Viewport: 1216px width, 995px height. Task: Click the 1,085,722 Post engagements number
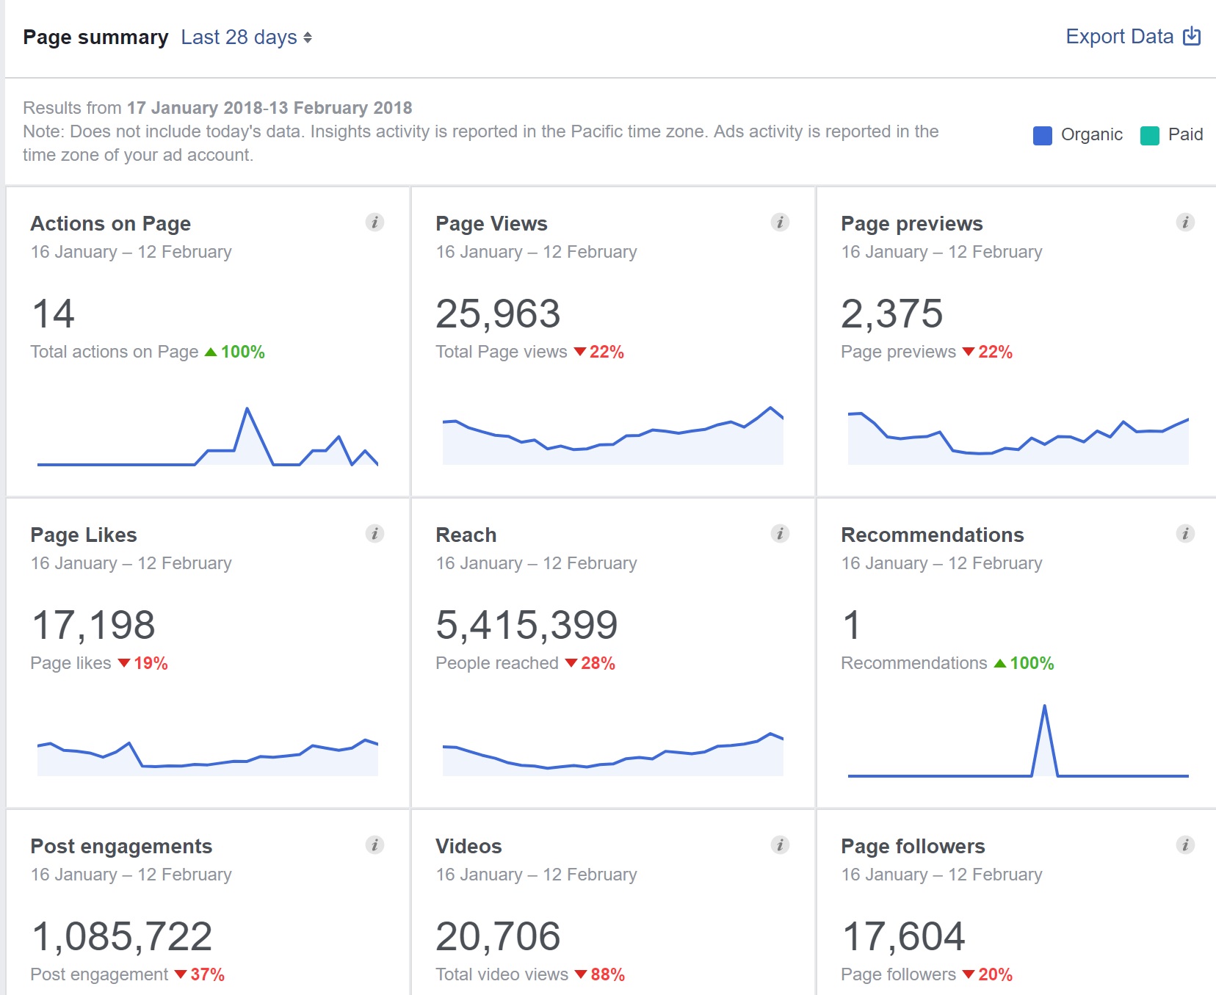pos(122,936)
